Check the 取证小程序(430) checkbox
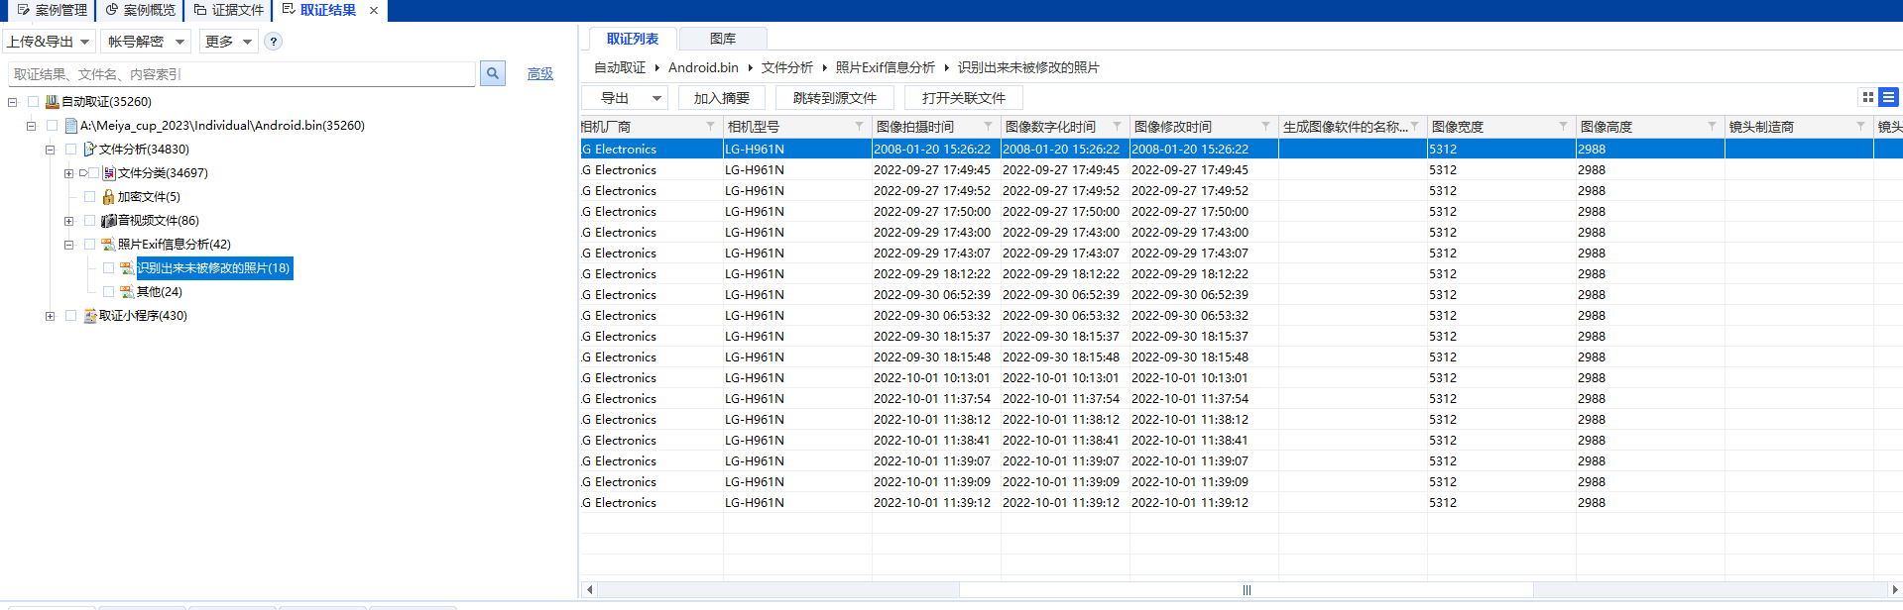The height and width of the screenshot is (610, 1903). click(x=71, y=316)
